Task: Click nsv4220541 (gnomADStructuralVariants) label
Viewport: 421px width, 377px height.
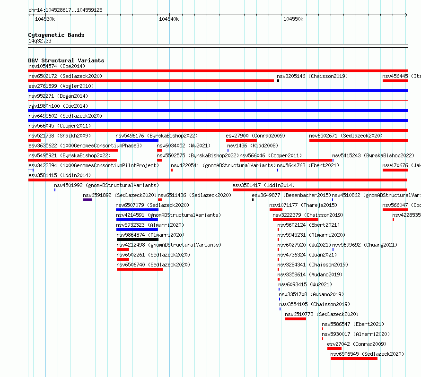Action: pos(223,165)
